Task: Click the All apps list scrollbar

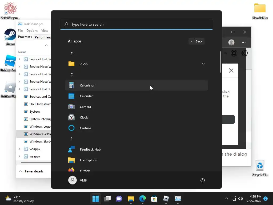Action: [x=220, y=62]
